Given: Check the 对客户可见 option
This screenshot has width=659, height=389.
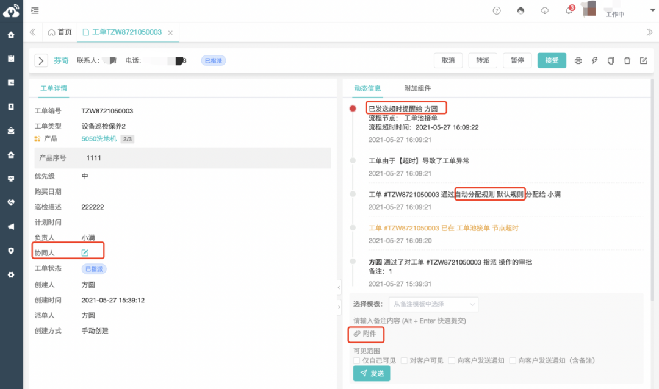Looking at the screenshot, I should 405,360.
